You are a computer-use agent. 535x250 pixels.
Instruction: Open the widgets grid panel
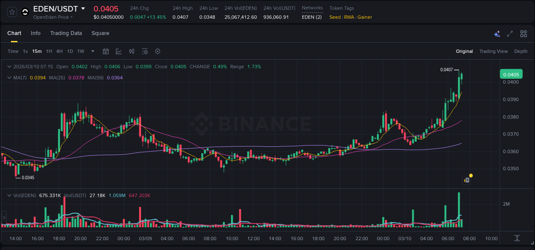[523, 33]
